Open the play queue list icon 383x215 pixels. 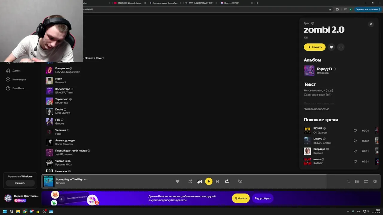[x=357, y=181]
